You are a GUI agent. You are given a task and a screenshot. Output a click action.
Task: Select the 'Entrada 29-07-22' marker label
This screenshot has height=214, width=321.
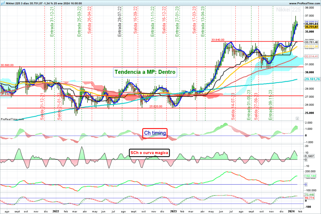point(119,22)
